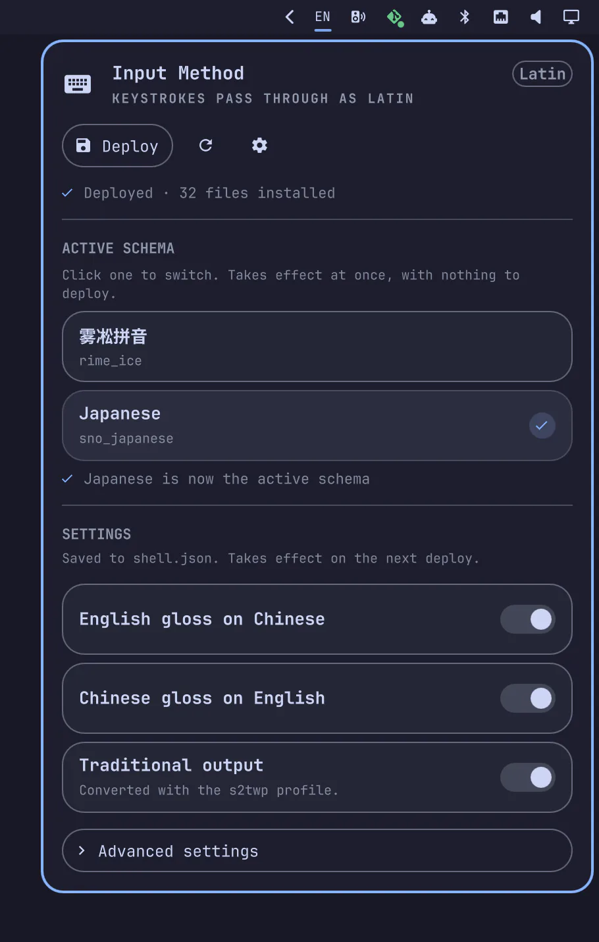599x942 pixels.
Task: Click the Deploy button
Action: [x=117, y=146]
